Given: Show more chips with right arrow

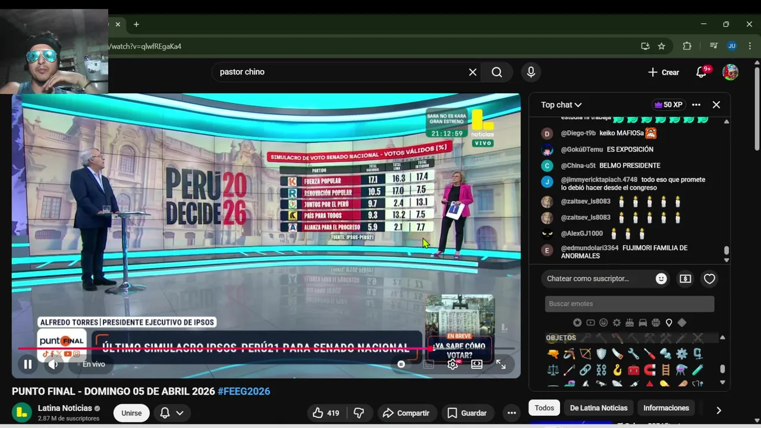Looking at the screenshot, I should coord(718,410).
